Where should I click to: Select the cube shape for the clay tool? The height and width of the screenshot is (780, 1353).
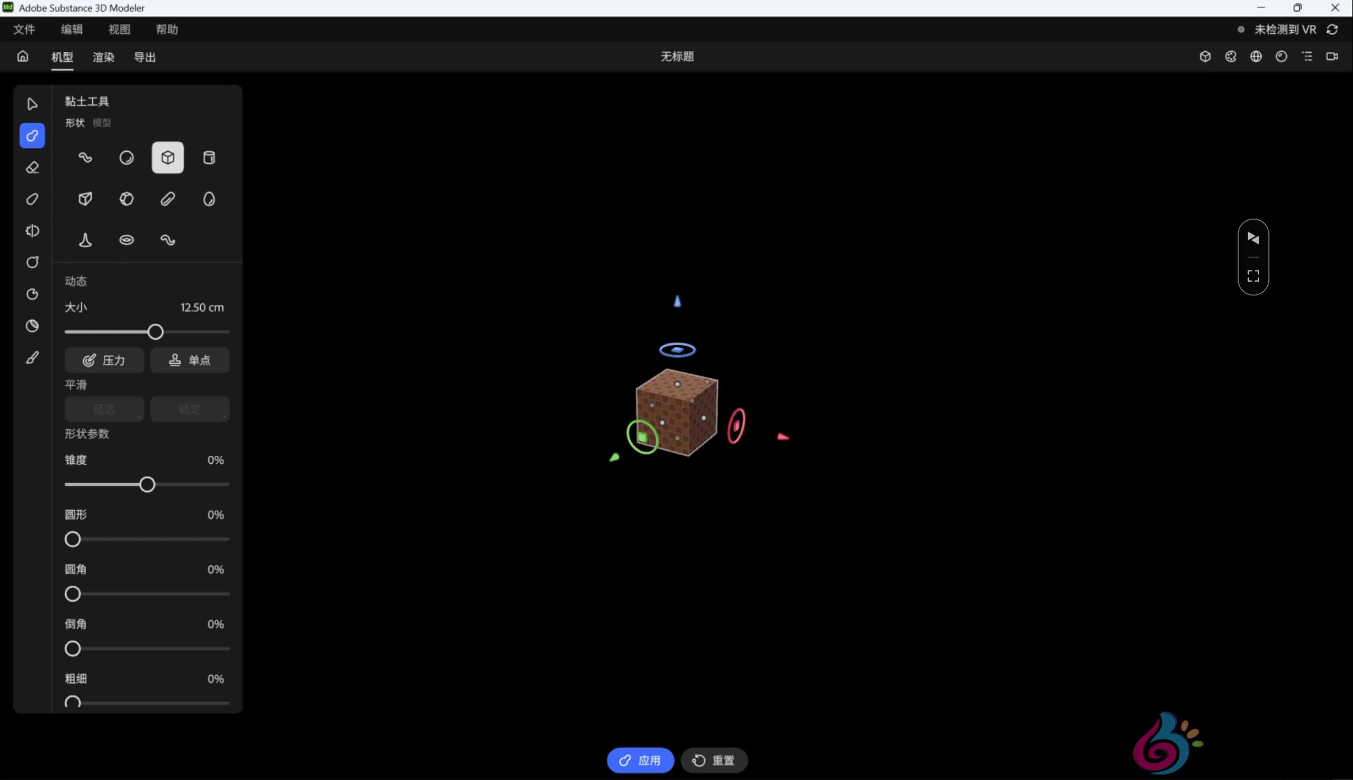(167, 157)
